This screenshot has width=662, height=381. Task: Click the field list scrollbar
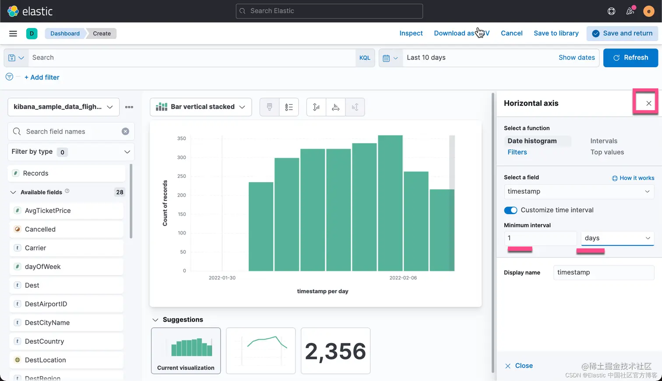click(x=131, y=201)
